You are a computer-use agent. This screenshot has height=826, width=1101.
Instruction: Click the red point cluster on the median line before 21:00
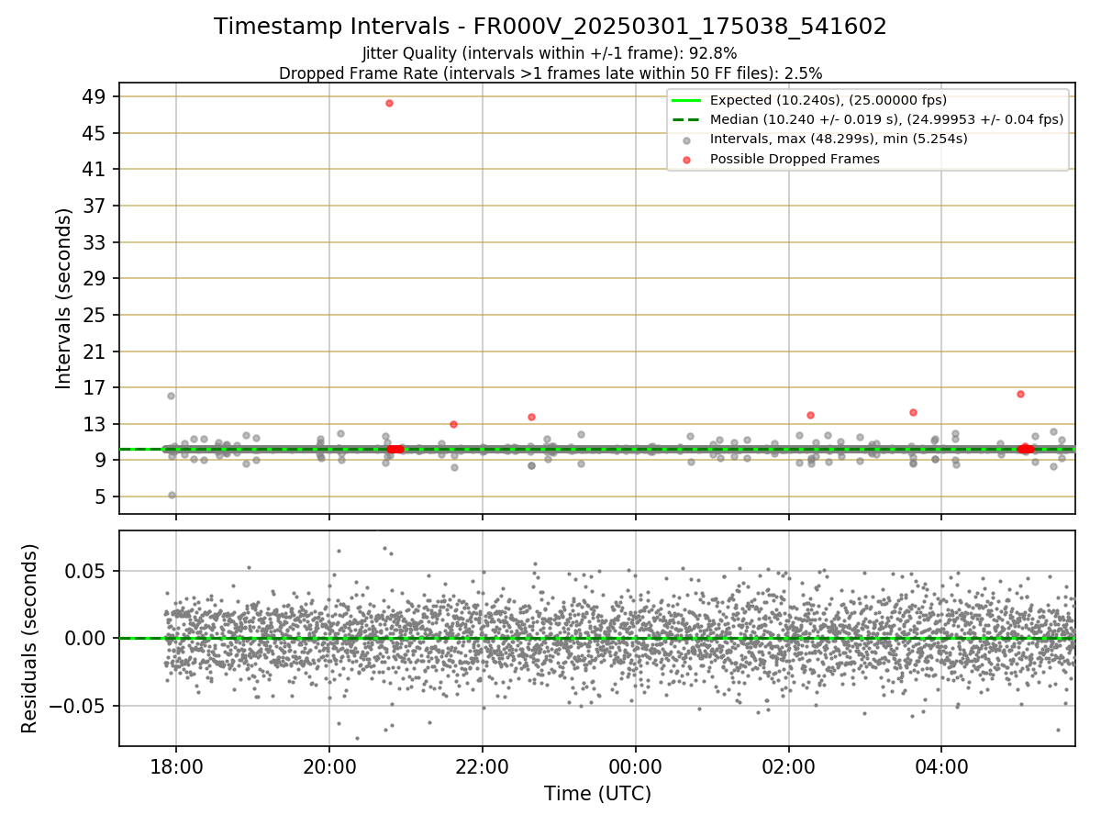pos(395,449)
